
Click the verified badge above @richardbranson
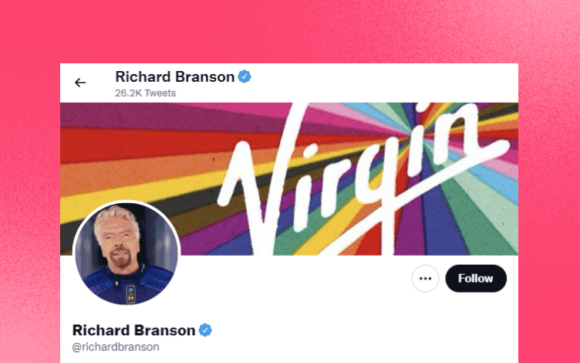(x=205, y=330)
